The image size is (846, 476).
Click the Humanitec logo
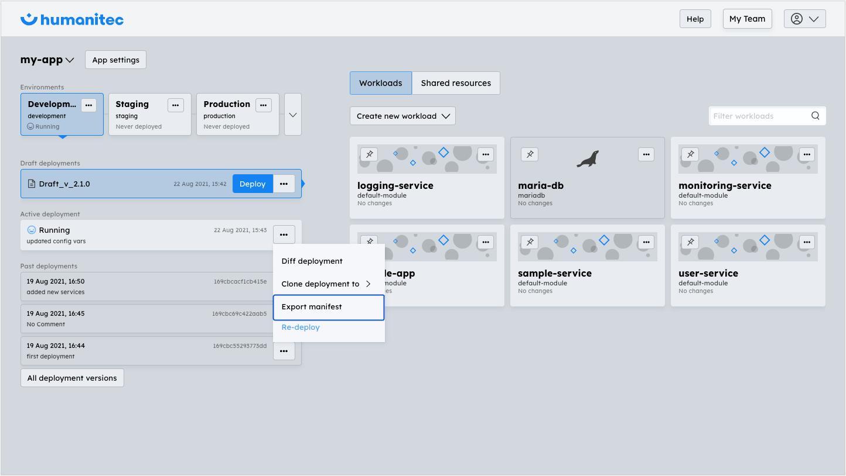point(72,19)
